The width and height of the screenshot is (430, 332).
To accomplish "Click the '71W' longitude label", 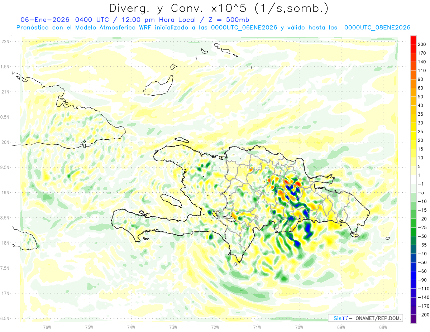I will (x=257, y=327).
